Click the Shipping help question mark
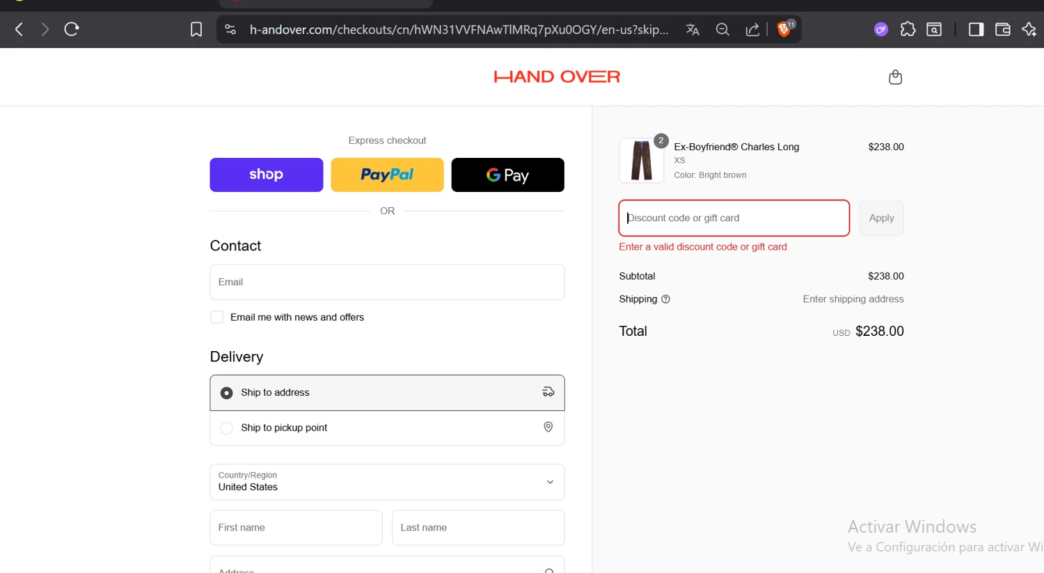The width and height of the screenshot is (1044, 573). [x=665, y=299]
